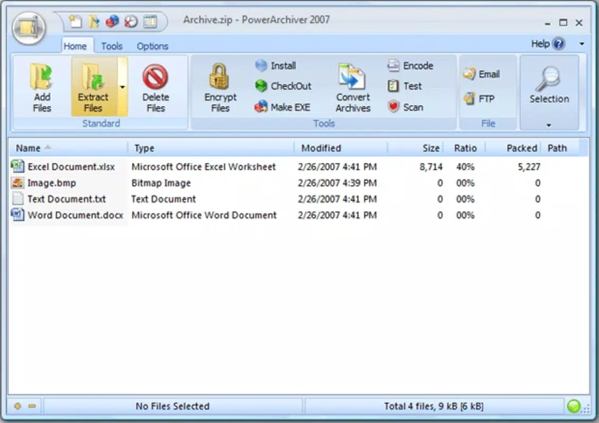Click the Word icon beside Word Document.docx
Image resolution: width=599 pixels, height=423 pixels.
17,215
